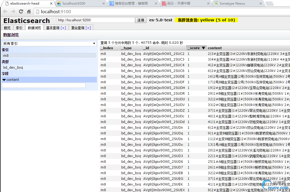The width and height of the screenshot is (290, 192).
Task: Close the Sonatype Nexus tab
Action: click(261, 4)
